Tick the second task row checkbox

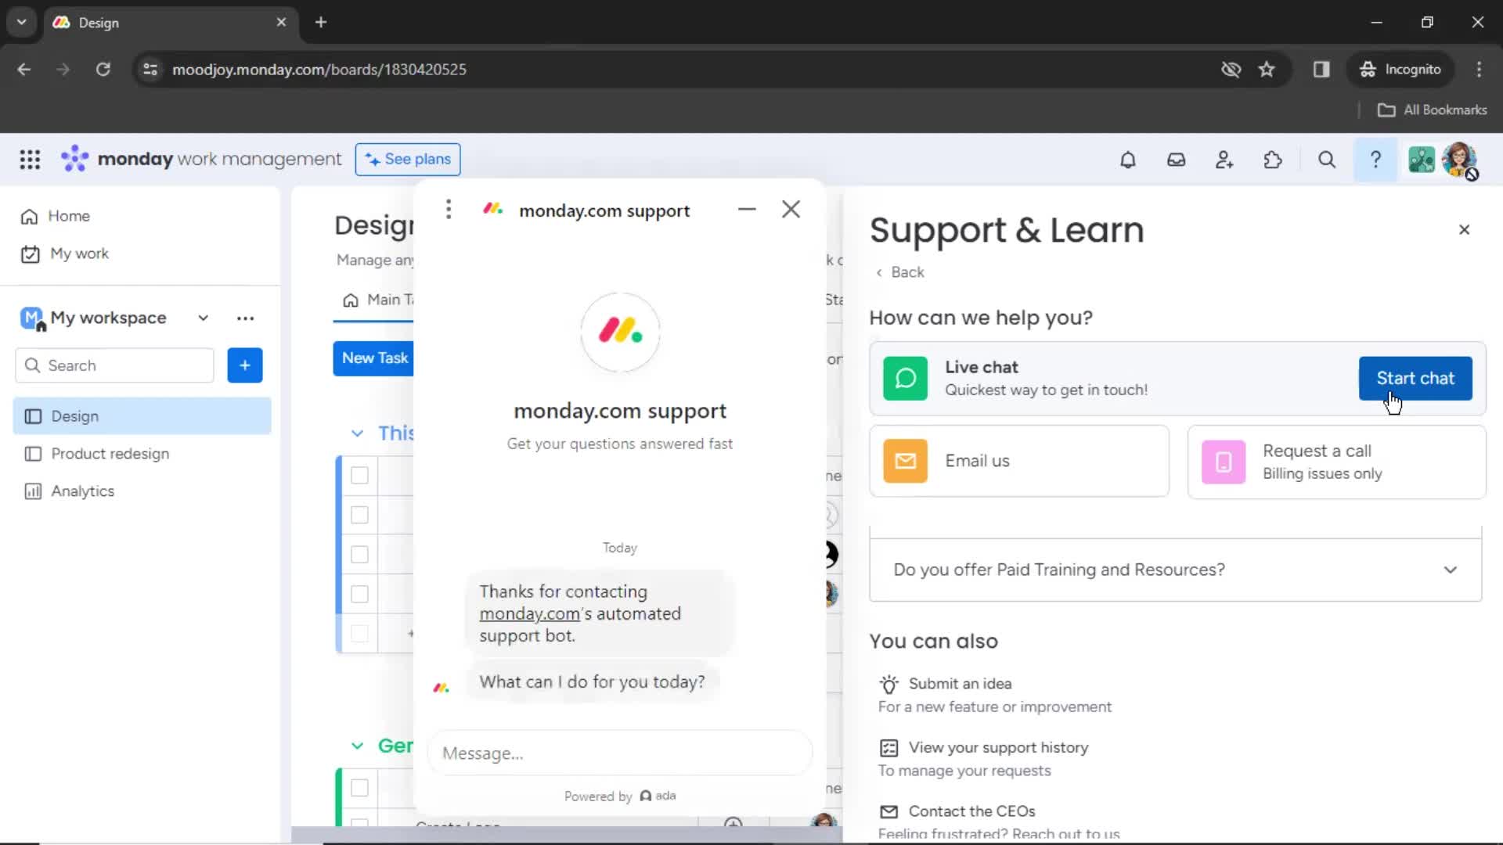pyautogui.click(x=359, y=515)
